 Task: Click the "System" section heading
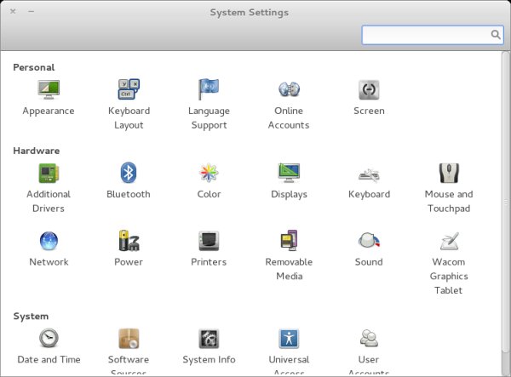[31, 316]
